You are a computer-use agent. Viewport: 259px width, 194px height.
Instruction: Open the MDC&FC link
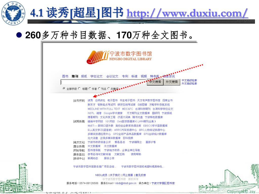127,109
